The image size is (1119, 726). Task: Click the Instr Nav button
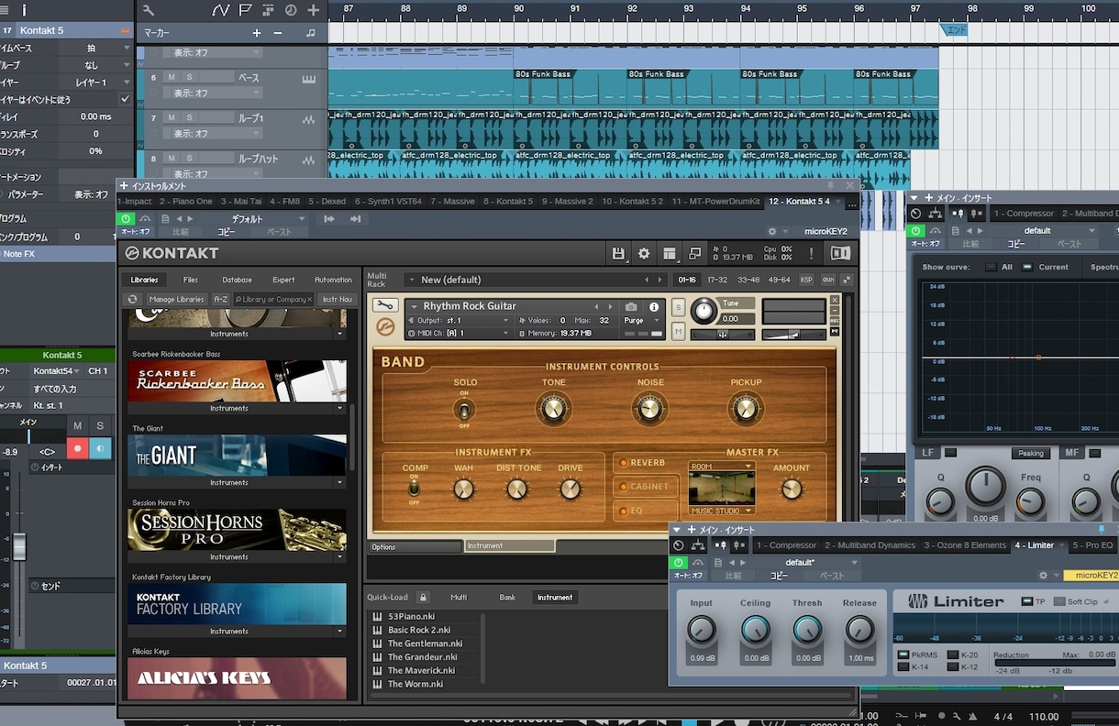338,299
